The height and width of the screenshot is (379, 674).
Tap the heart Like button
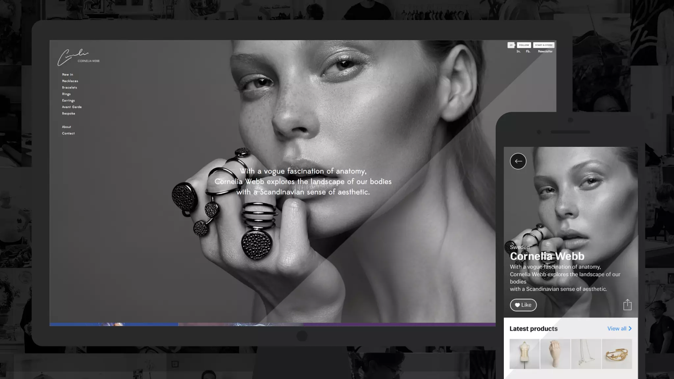pos(523,305)
